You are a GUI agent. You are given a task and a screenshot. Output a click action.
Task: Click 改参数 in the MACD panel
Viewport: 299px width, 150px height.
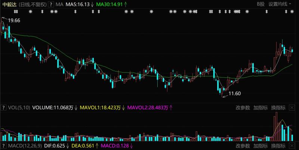pyautogui.click(x=243, y=146)
